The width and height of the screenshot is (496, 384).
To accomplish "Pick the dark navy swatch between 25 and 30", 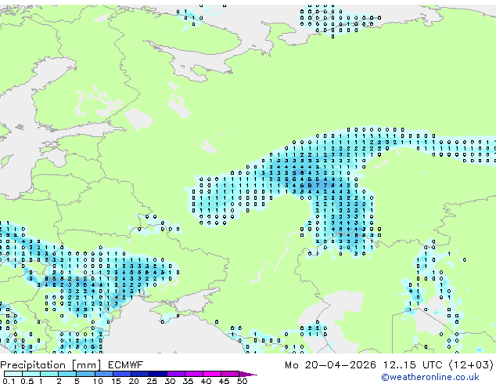I will pos(158,374).
